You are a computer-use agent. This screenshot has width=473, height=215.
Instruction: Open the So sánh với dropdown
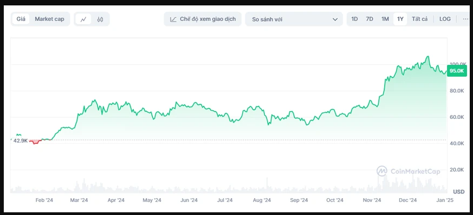point(294,19)
